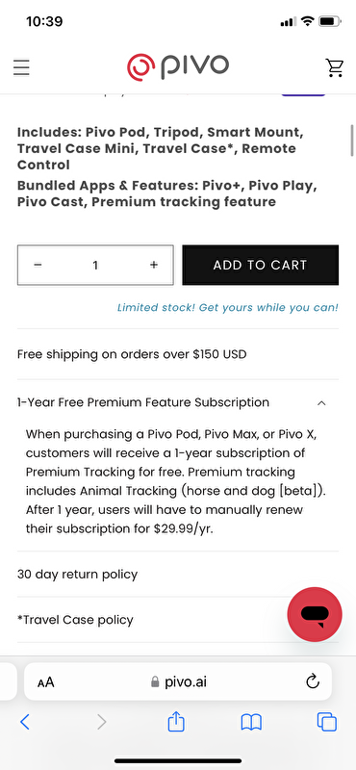Image resolution: width=356 pixels, height=770 pixels.
Task: Tap Safari's forward navigation arrow
Action: tap(102, 722)
